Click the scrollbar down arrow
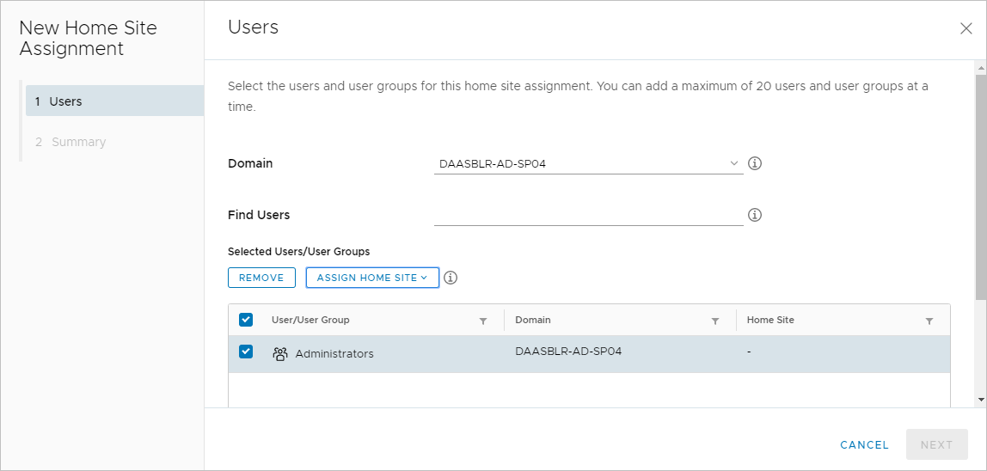Image resolution: width=987 pixels, height=471 pixels. (x=980, y=400)
